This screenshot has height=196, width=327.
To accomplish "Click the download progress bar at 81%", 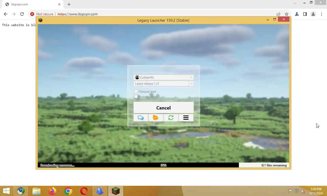I will pos(163,165).
